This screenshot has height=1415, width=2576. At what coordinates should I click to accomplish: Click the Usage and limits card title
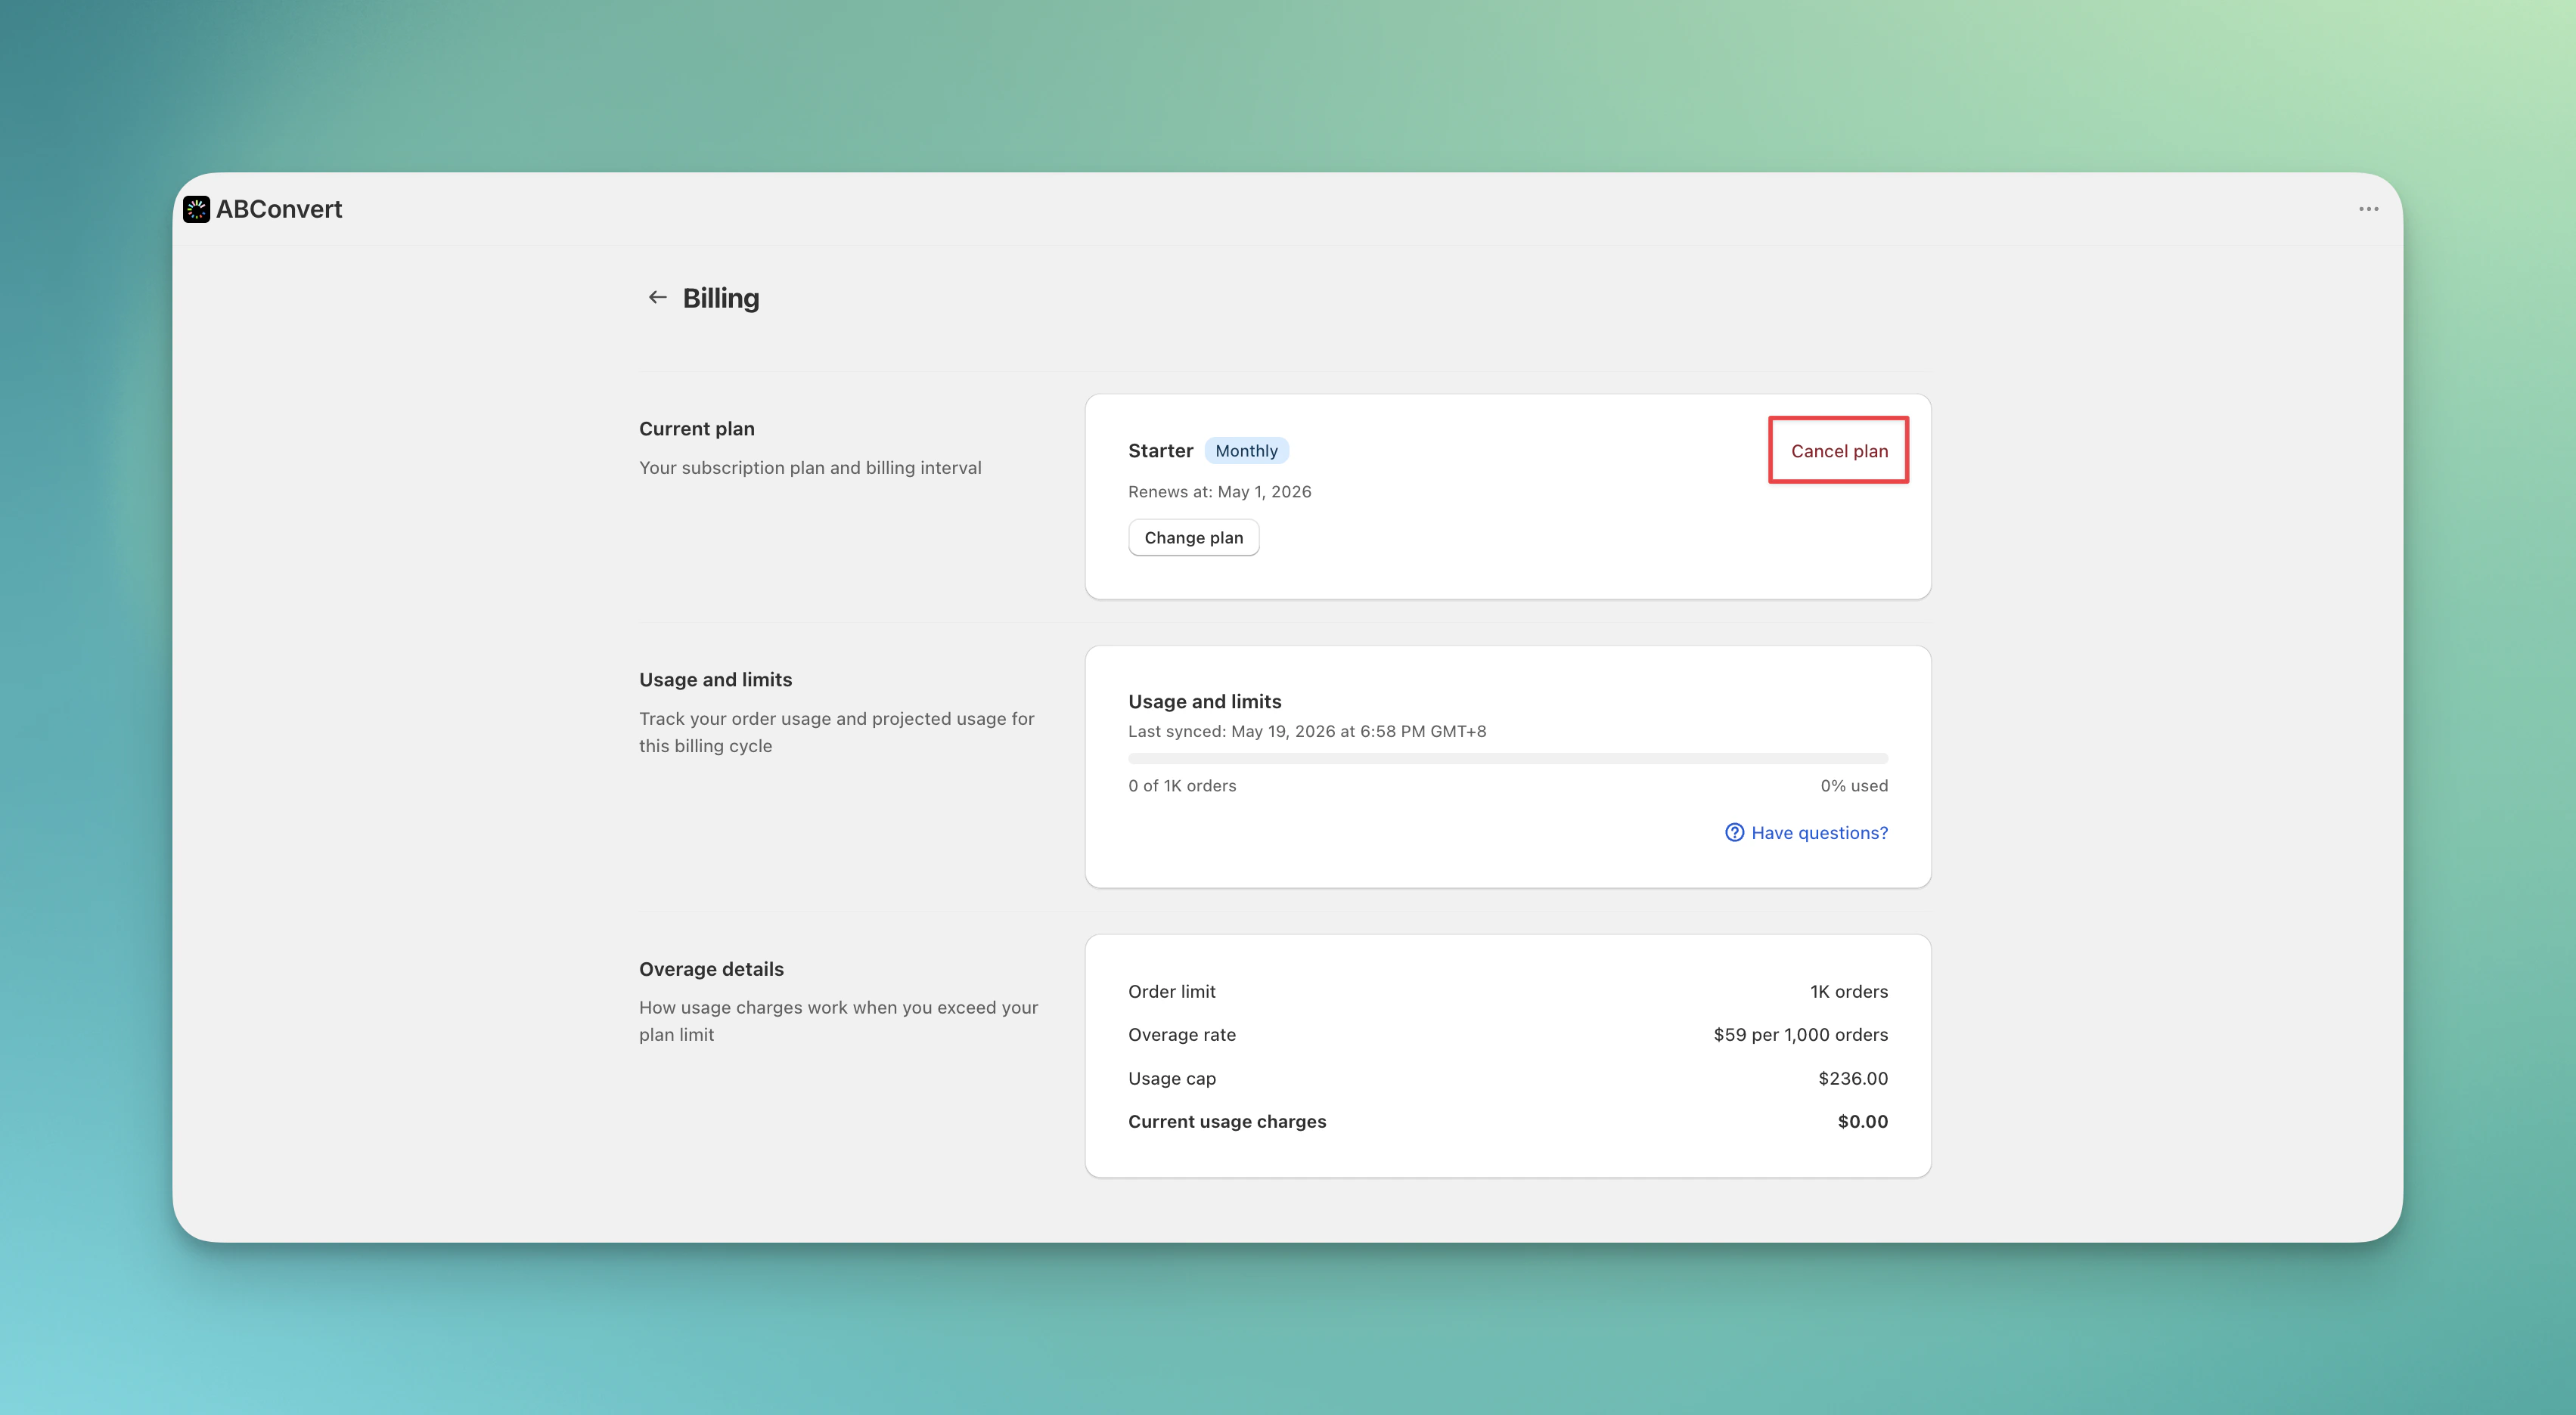pyautogui.click(x=1204, y=701)
